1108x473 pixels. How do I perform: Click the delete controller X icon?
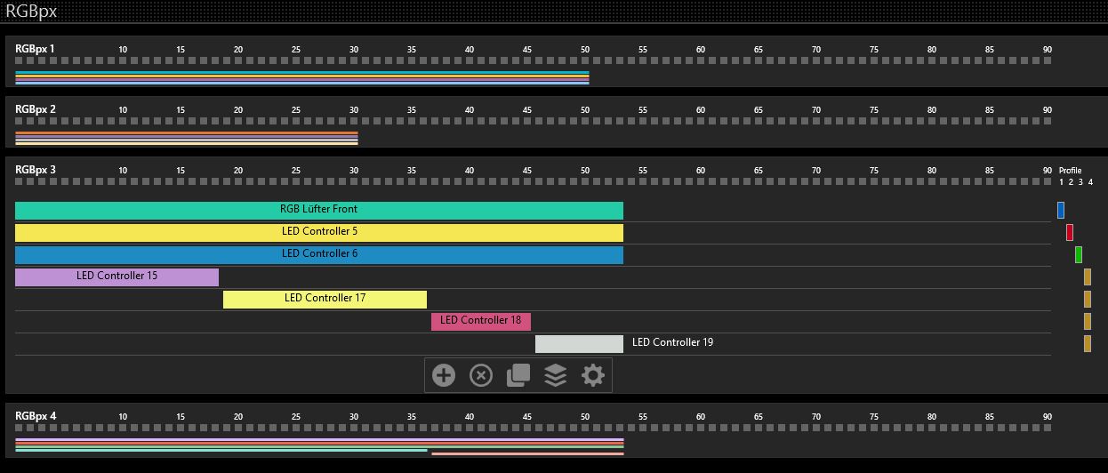click(x=481, y=375)
